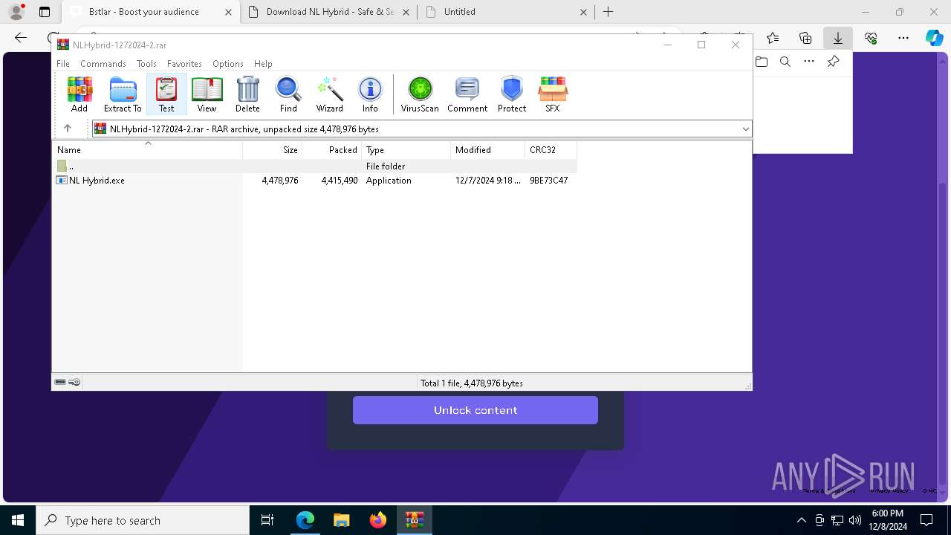Screen dimensions: 951x535
Task: Pin the downloads panel in the browser
Action: 834,62
